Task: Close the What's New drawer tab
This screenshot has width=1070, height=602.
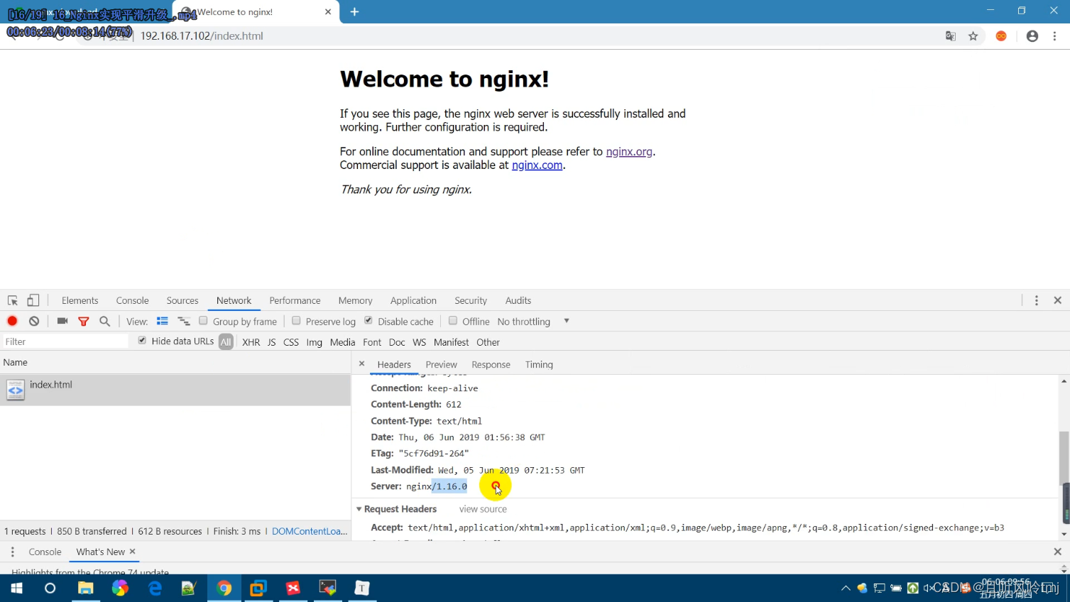Action: tap(133, 551)
